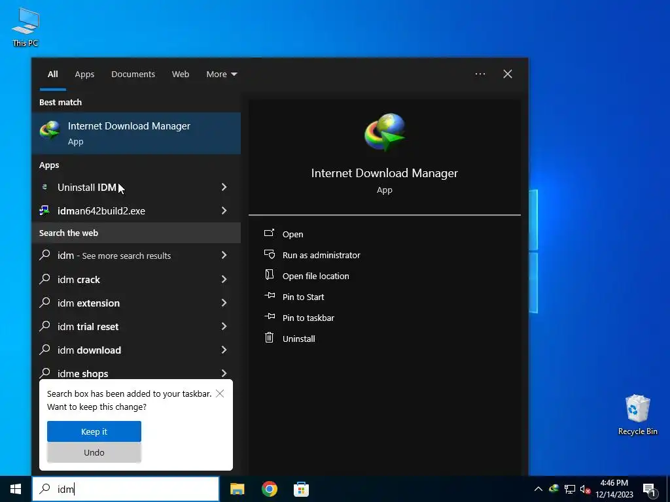Click the IDM icon in Best match
Screen dimensions: 670x502
click(50, 130)
